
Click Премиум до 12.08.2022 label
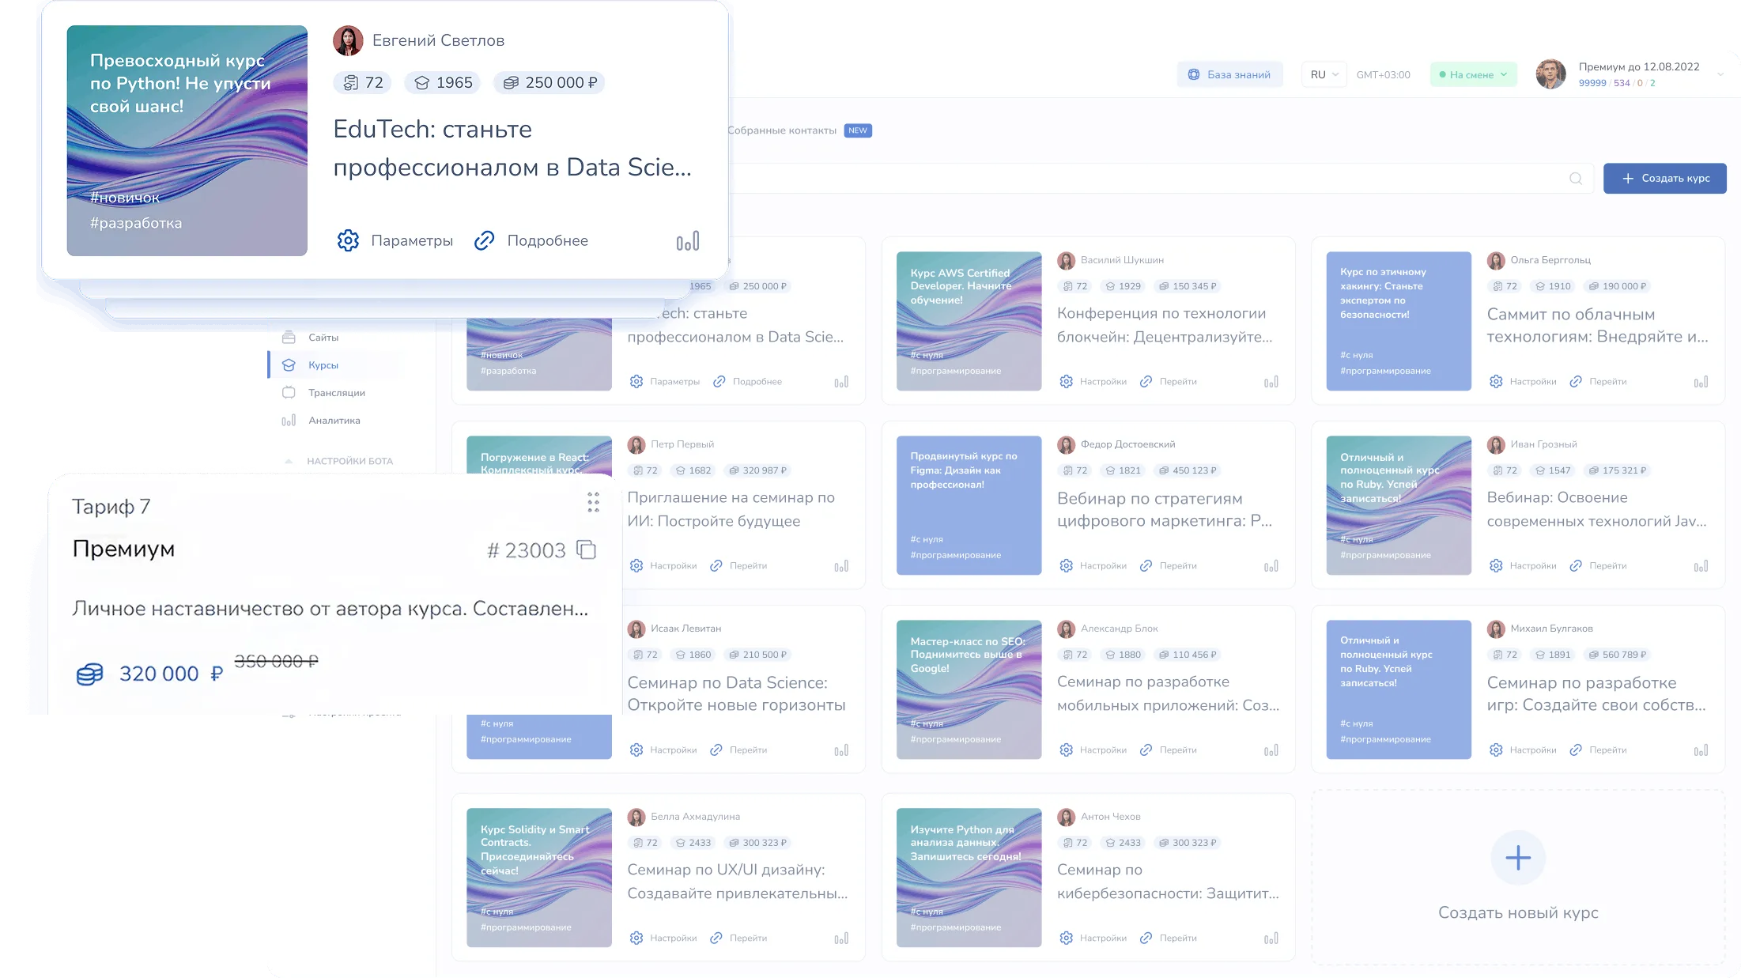click(x=1639, y=66)
